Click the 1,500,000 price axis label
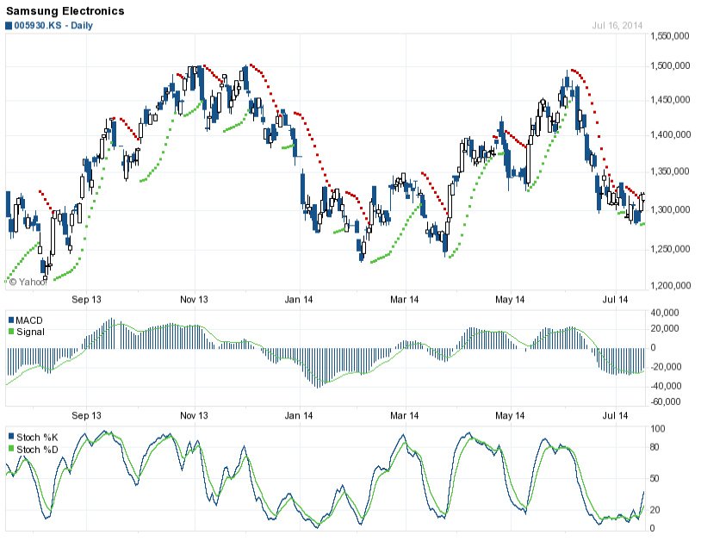The width and height of the screenshot is (701, 541). tap(670, 66)
